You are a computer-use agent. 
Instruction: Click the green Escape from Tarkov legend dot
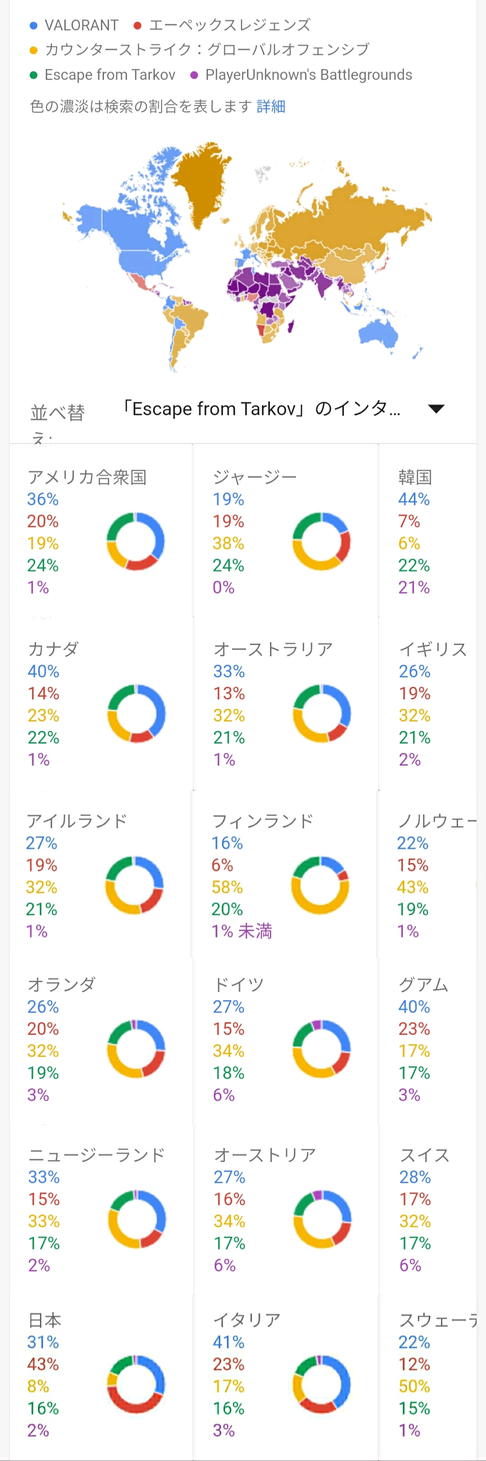[33, 76]
